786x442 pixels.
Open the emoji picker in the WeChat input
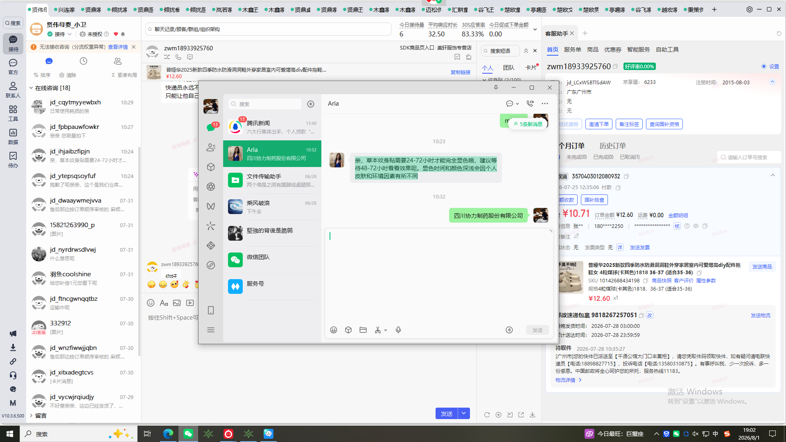click(334, 330)
